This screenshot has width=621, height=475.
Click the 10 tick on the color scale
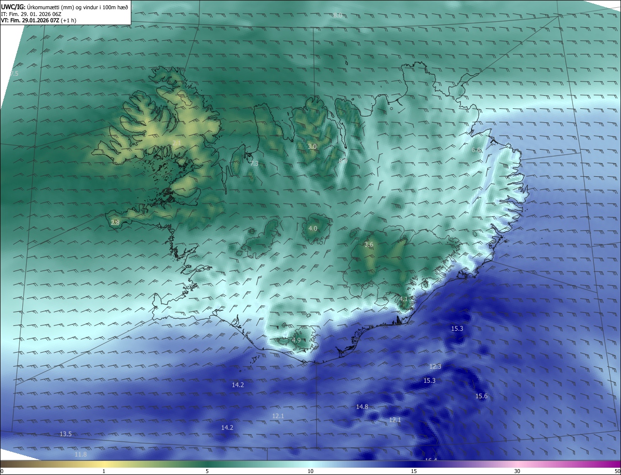click(x=310, y=471)
